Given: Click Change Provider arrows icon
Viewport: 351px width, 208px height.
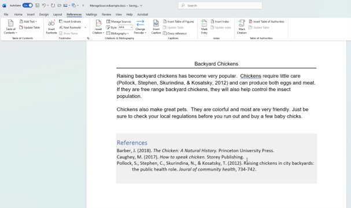Looking at the screenshot, I should coord(141,23).
